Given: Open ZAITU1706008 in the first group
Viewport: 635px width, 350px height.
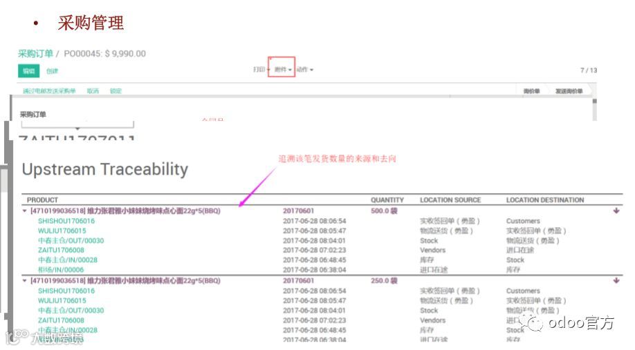Looking at the screenshot, I should (61, 250).
